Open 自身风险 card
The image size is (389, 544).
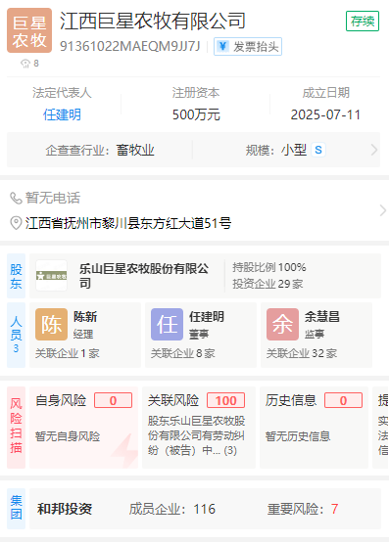[x=83, y=428]
